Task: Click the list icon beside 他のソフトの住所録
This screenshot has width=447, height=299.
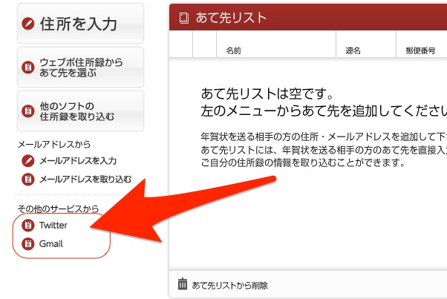Action: click(28, 111)
